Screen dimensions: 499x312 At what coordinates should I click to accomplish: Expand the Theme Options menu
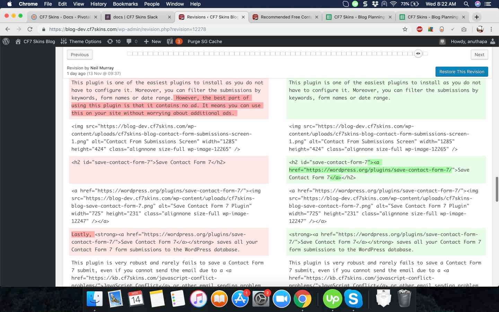click(81, 41)
